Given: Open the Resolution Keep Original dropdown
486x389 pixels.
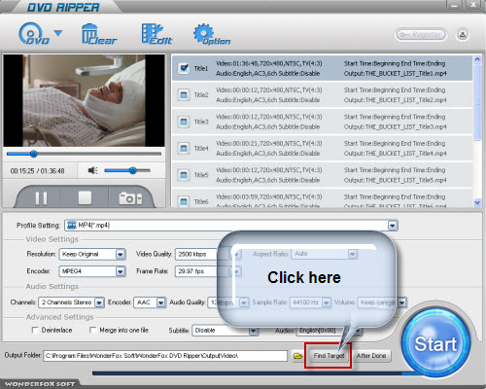Looking at the screenshot, I should click(x=121, y=254).
